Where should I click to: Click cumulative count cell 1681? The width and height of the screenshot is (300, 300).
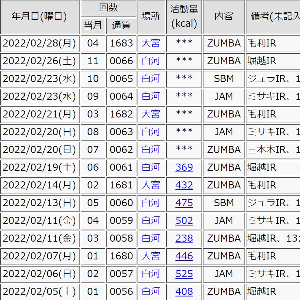click(x=121, y=186)
